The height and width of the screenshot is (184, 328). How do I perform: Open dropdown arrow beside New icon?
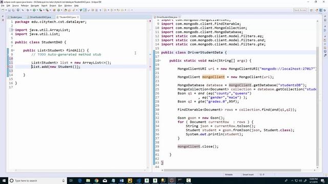[6, 10]
